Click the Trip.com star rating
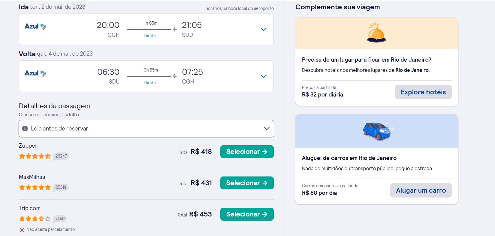Screen dimensions: 495x236 35,219
